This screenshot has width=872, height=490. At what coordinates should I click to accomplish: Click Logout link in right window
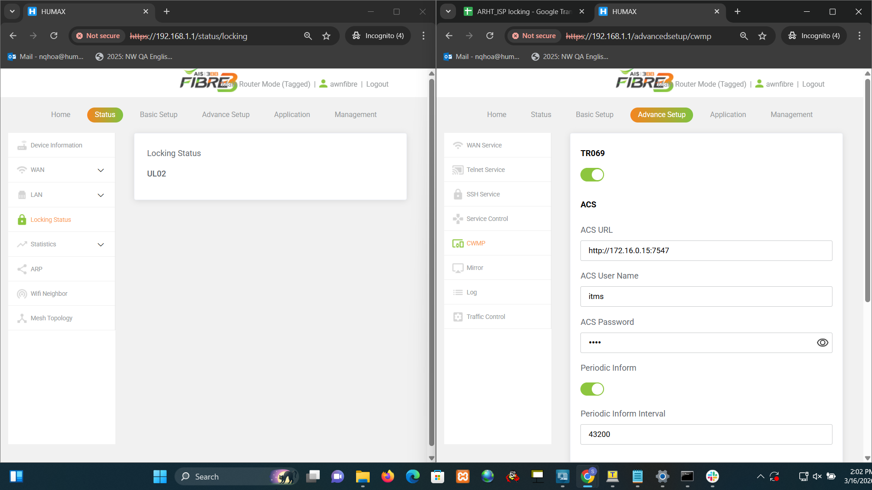pos(813,84)
